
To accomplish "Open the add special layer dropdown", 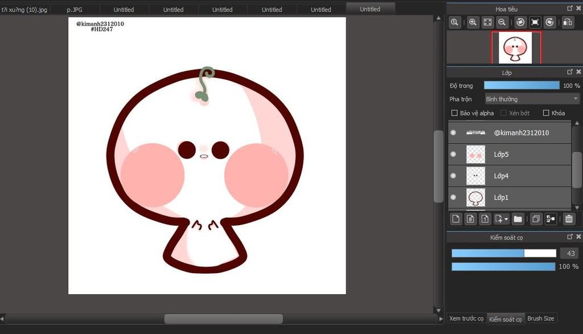I will 502,219.
